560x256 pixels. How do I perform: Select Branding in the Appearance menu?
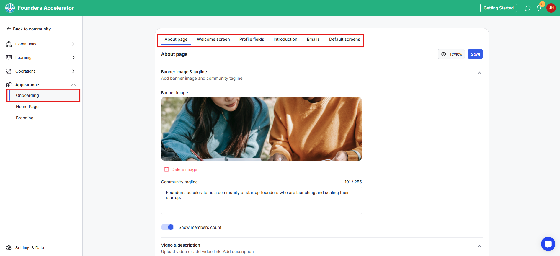click(x=25, y=118)
